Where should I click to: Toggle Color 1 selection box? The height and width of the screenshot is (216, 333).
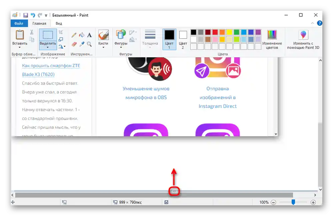(169, 39)
